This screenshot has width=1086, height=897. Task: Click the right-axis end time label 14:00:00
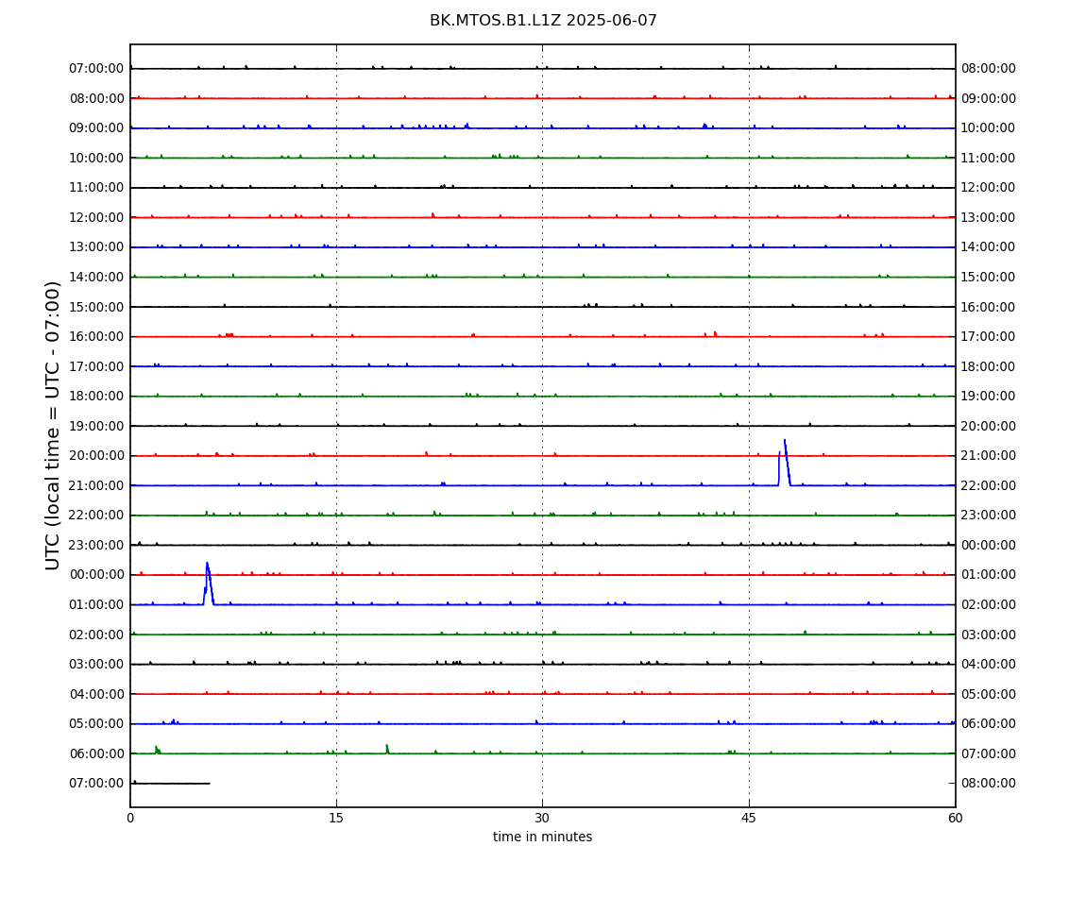click(x=989, y=247)
